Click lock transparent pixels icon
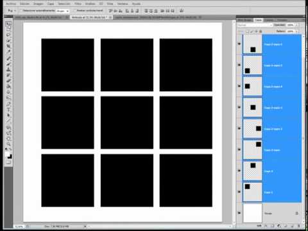This screenshot has height=231, width=308. tap(248, 31)
